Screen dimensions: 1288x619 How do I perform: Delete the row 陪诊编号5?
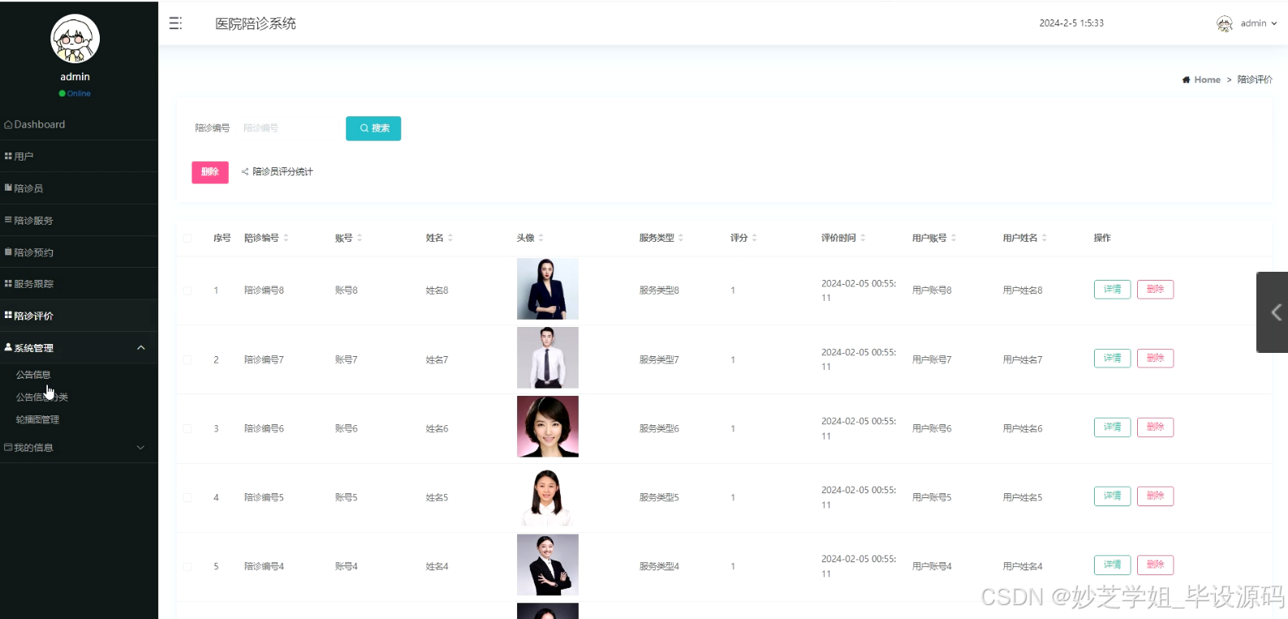pos(1155,496)
